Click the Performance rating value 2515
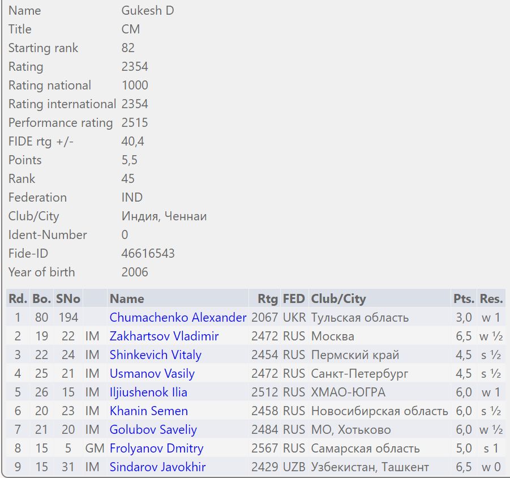 click(135, 122)
